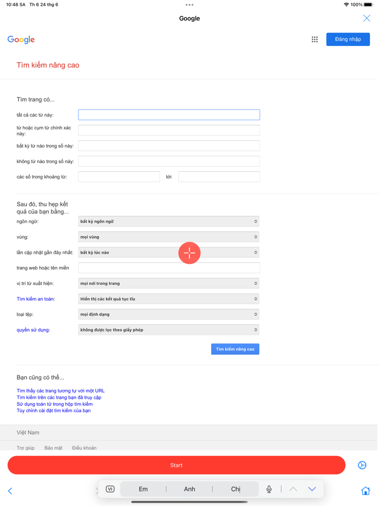The image size is (379, 506).
Task: Go back with the left arrow
Action: tap(10, 491)
